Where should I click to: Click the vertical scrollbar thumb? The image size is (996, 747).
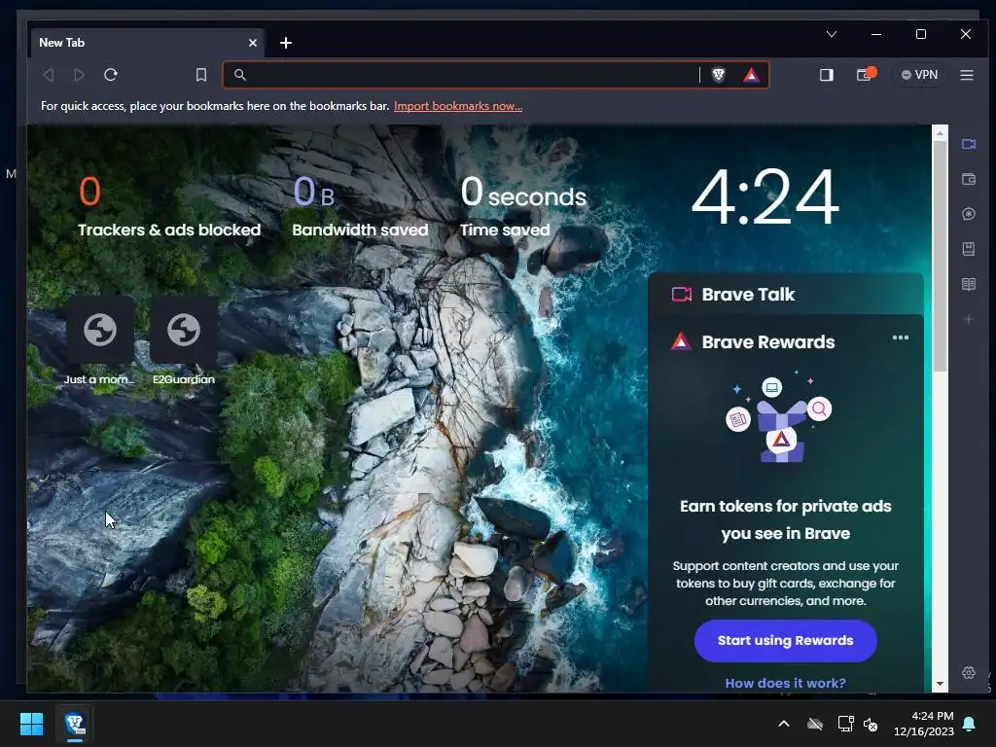coord(940,256)
